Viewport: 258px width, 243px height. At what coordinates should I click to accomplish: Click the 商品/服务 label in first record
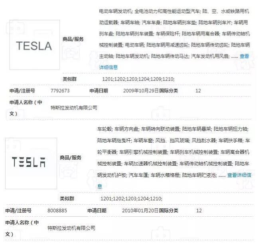tap(73, 39)
